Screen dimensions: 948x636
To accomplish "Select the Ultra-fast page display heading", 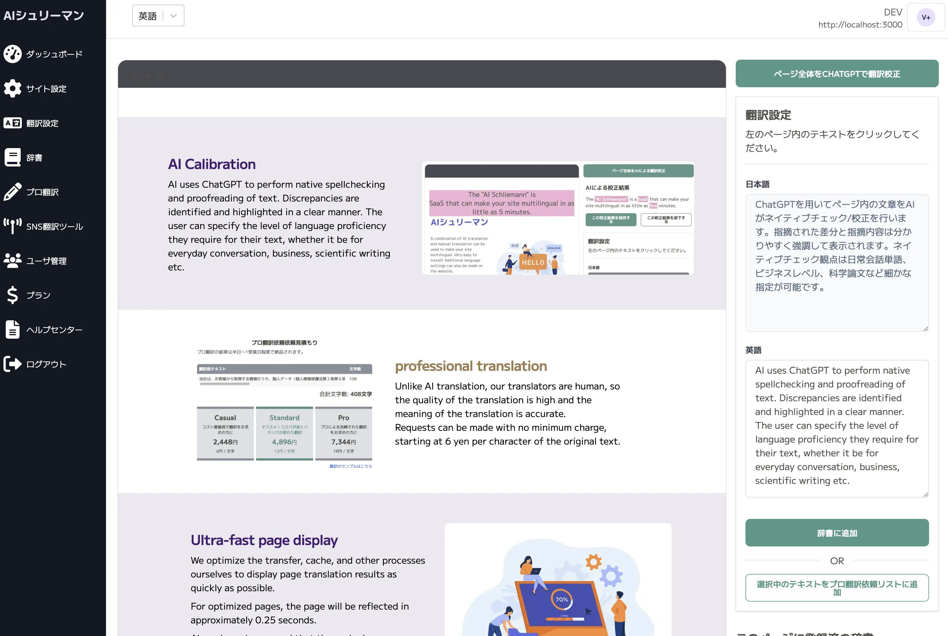I will pyautogui.click(x=264, y=540).
